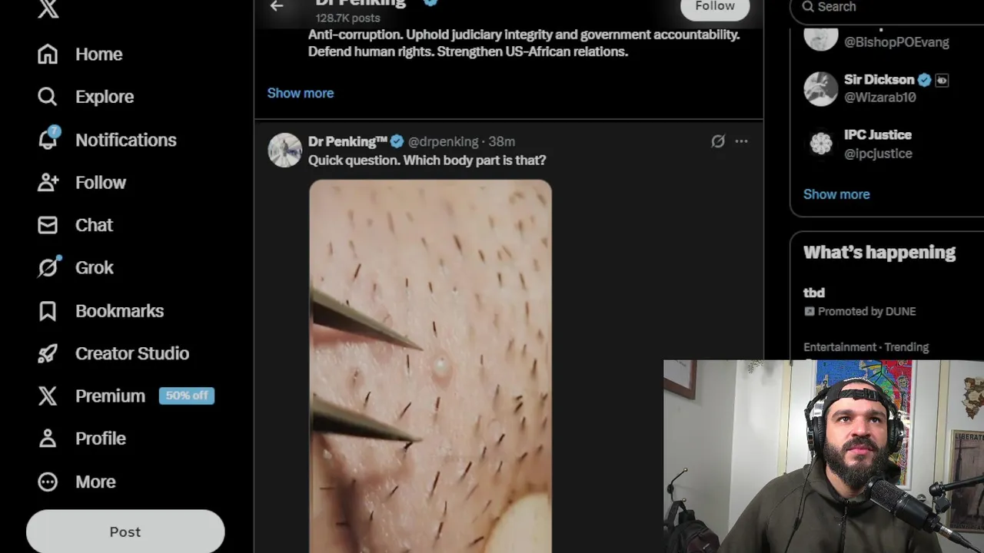
Task: Open the Chat envelope icon
Action: (x=48, y=225)
